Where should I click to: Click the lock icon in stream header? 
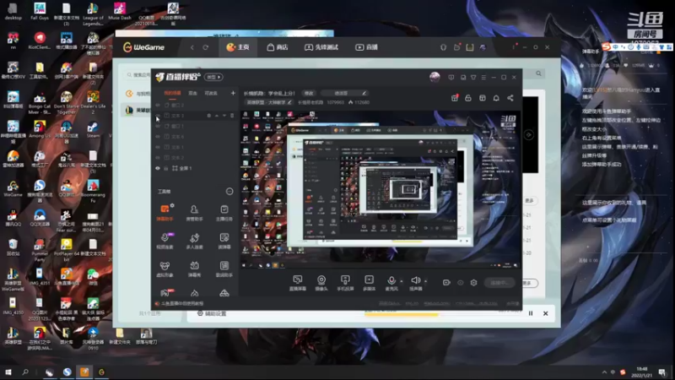(x=468, y=98)
